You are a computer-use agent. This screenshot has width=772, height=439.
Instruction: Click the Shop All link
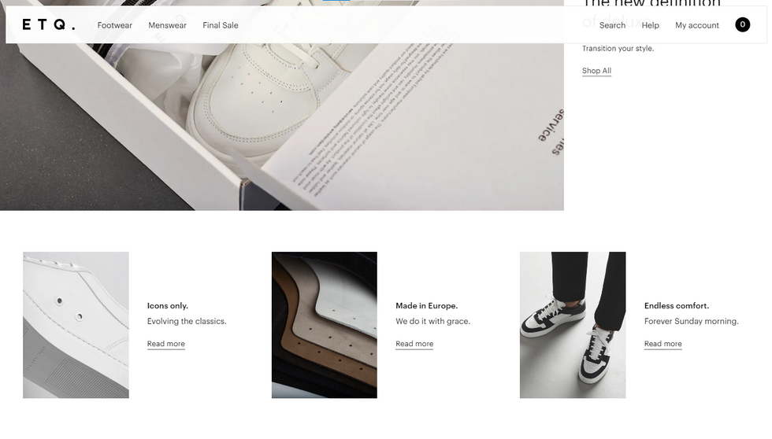[x=597, y=71]
